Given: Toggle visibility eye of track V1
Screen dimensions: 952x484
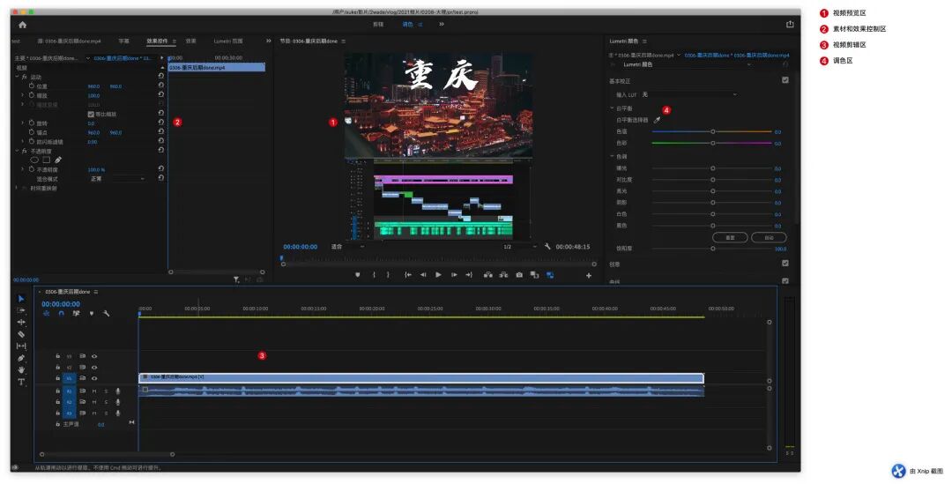Looking at the screenshot, I should pos(94,378).
